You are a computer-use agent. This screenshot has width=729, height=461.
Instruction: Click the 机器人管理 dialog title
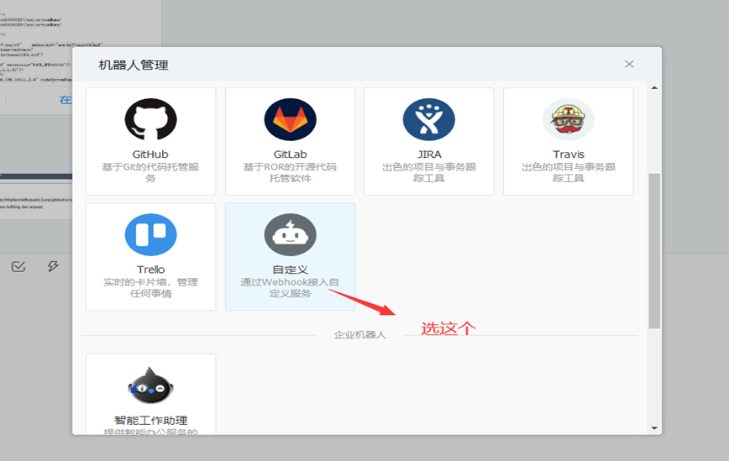[134, 65]
